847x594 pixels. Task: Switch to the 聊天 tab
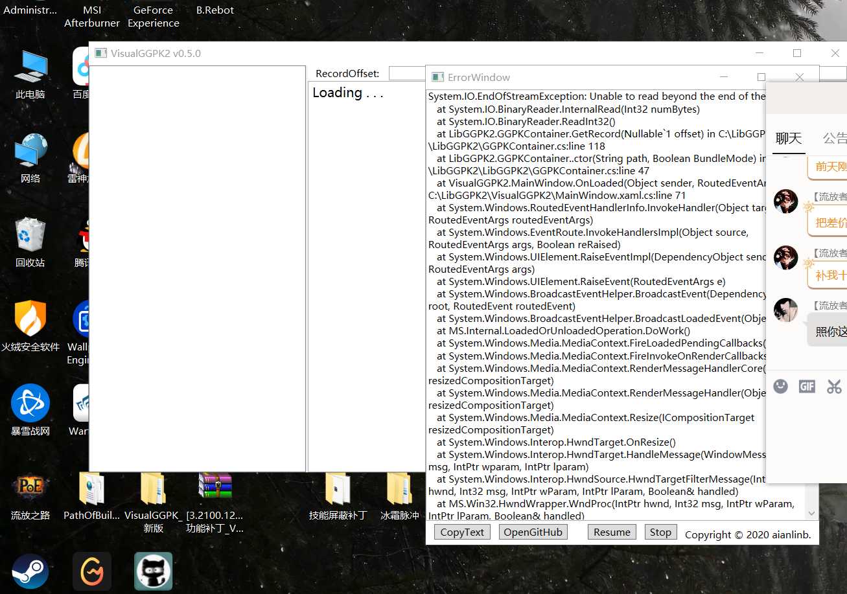(789, 138)
